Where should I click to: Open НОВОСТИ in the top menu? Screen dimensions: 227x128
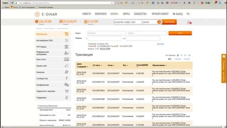coord(87,14)
